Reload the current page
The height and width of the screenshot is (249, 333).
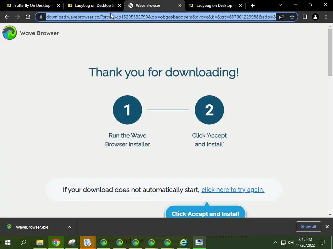[28, 17]
